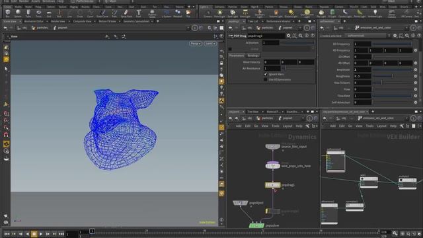Switch to the Geometry Spreadsheet tab
Image resolution: width=423 pixels, height=238 pixels.
click(x=137, y=21)
